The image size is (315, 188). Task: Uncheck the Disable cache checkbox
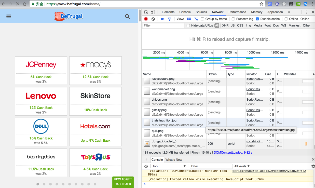257,19
